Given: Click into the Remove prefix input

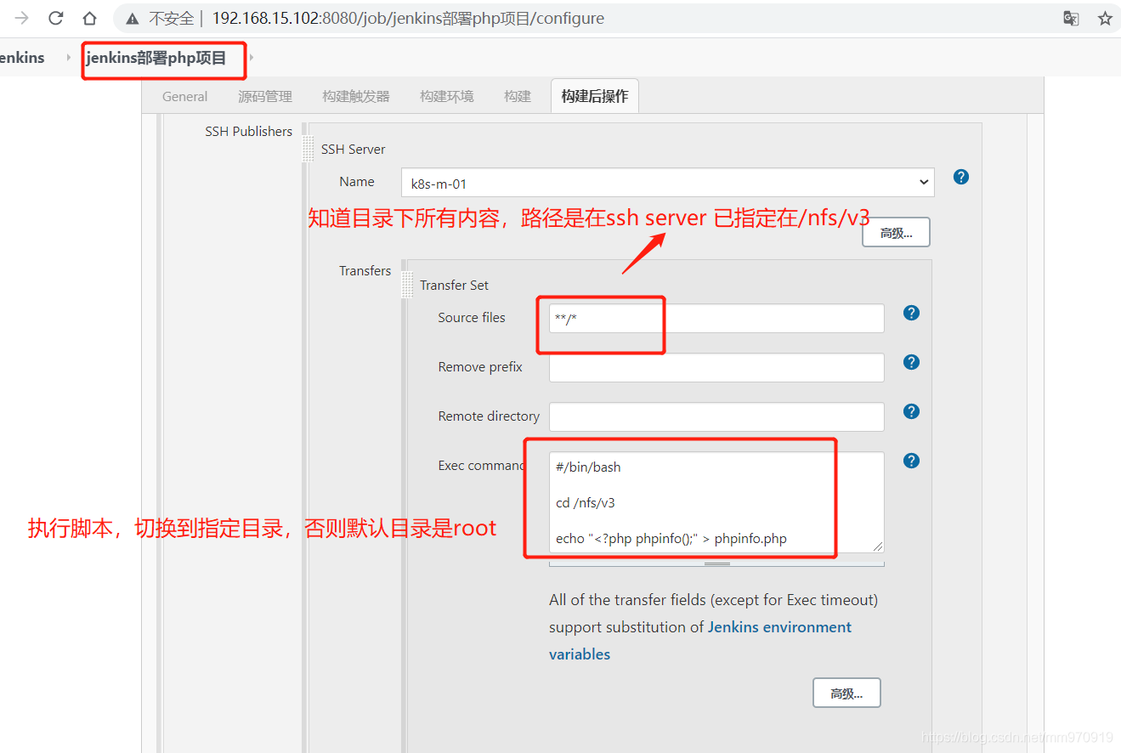Looking at the screenshot, I should pos(716,368).
